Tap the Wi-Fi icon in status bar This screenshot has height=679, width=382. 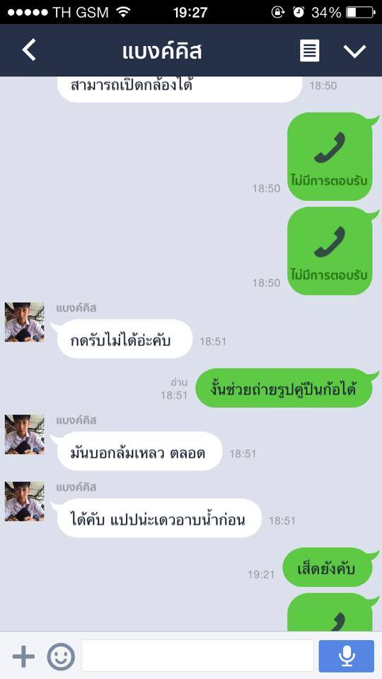[123, 12]
